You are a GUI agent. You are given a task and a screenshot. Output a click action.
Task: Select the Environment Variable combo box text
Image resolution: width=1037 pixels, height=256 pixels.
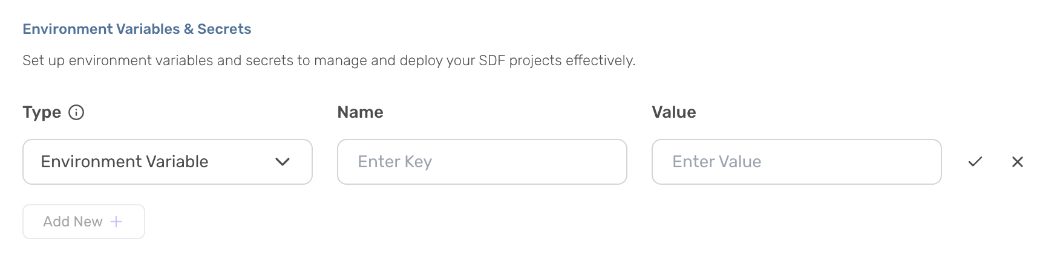point(125,162)
